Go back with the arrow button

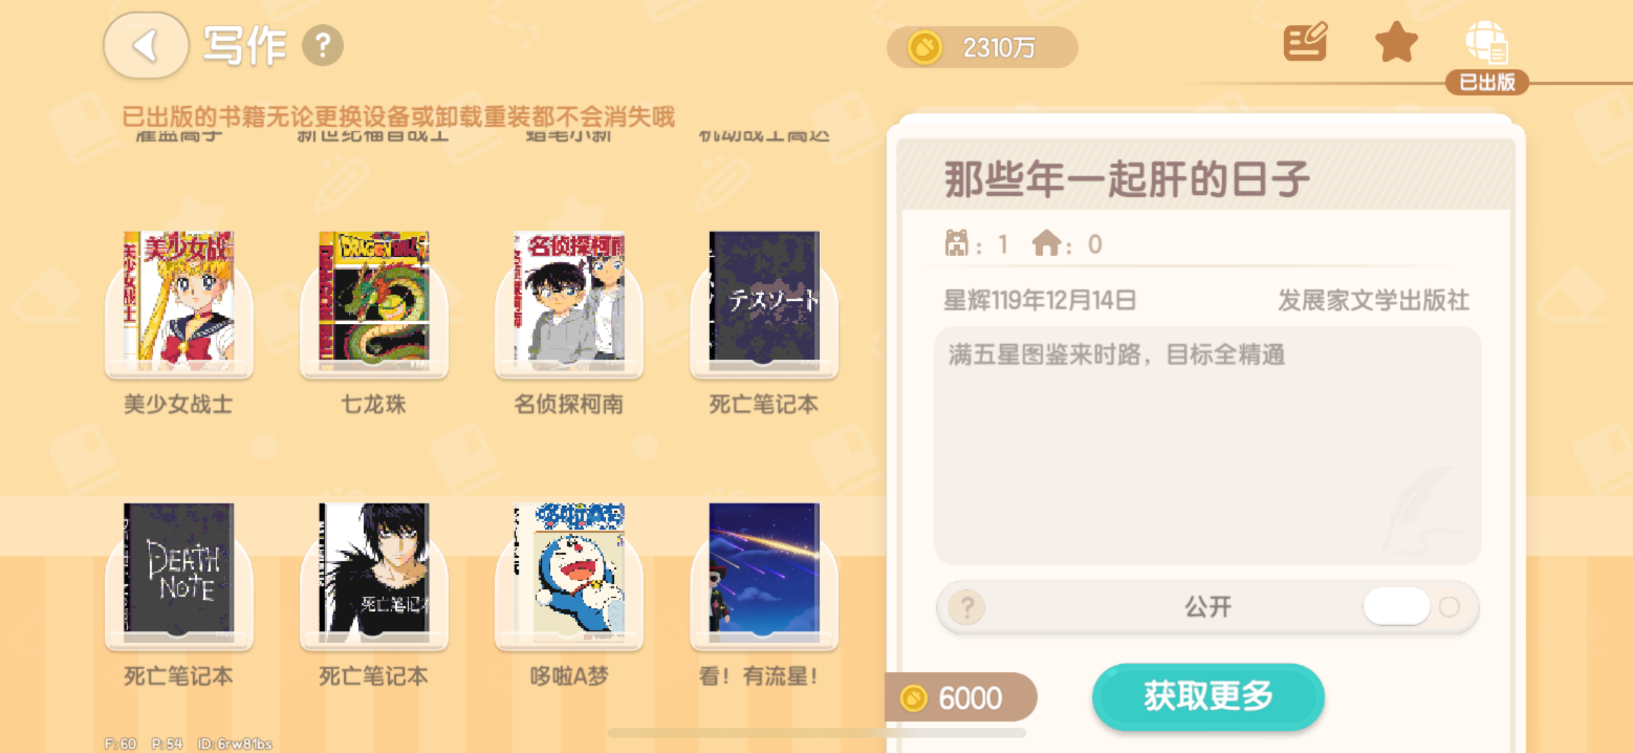pos(146,45)
